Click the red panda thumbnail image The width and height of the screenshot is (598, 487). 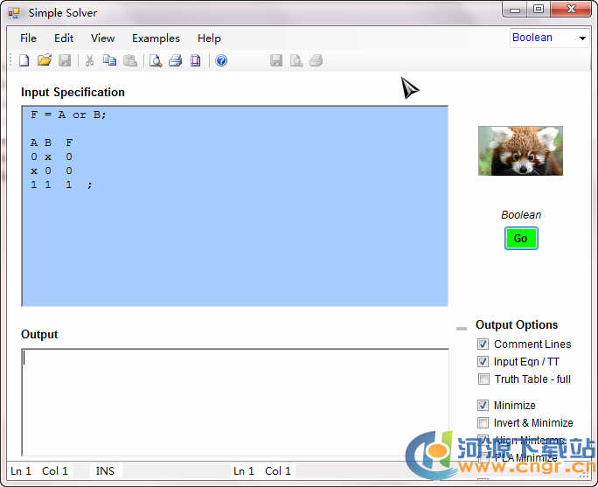[520, 151]
